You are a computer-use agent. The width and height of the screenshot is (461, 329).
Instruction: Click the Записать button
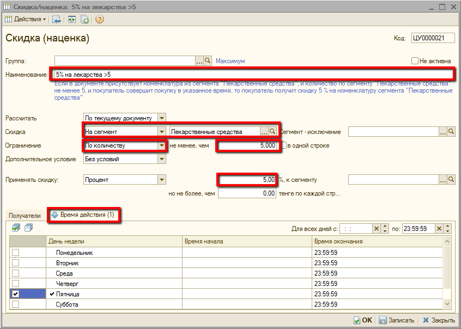click(397, 320)
